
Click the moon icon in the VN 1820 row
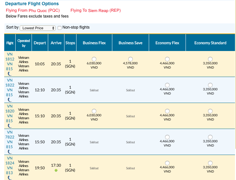coord(10,126)
